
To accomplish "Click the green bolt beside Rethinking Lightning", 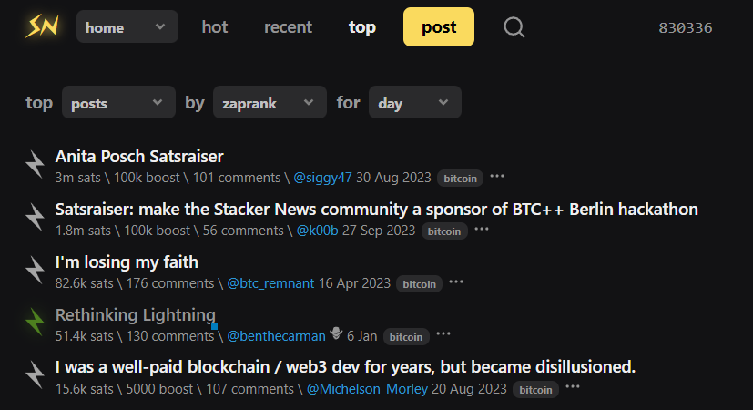I will [35, 323].
